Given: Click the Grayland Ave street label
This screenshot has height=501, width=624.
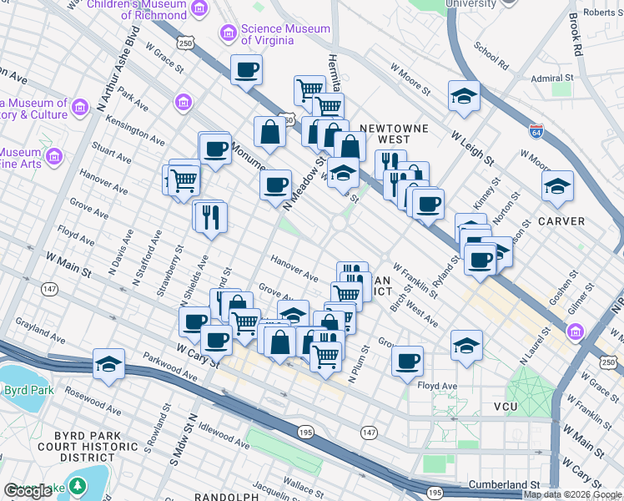Looking at the screenshot, I should pos(40,331).
